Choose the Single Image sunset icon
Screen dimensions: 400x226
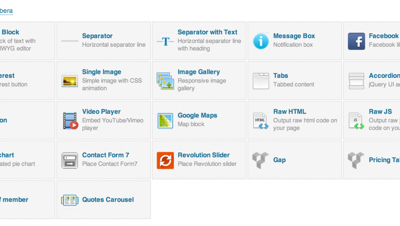coord(70,81)
